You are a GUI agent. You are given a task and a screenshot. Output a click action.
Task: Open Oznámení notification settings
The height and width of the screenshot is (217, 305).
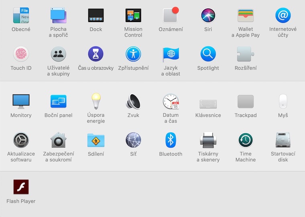[x=171, y=15]
